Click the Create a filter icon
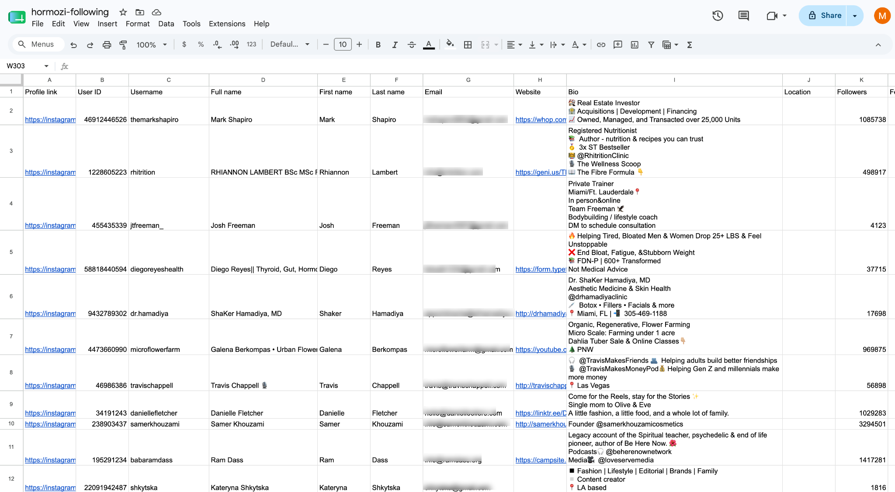The height and width of the screenshot is (492, 895). click(651, 45)
